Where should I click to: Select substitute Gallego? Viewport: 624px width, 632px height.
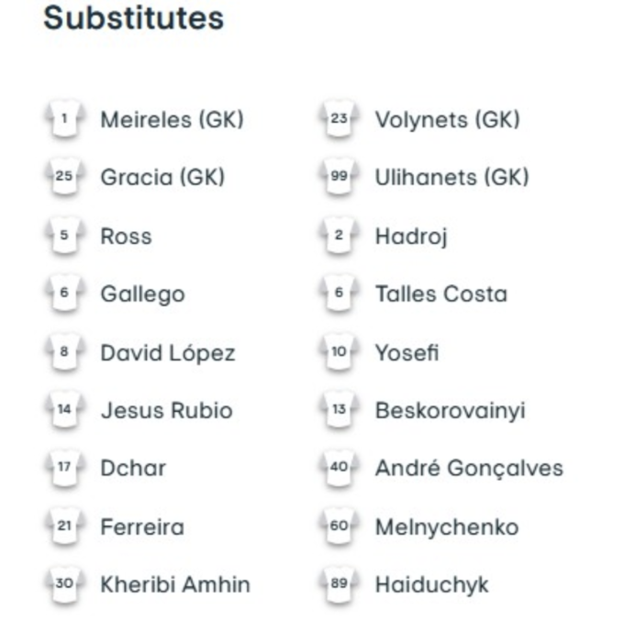(x=142, y=294)
